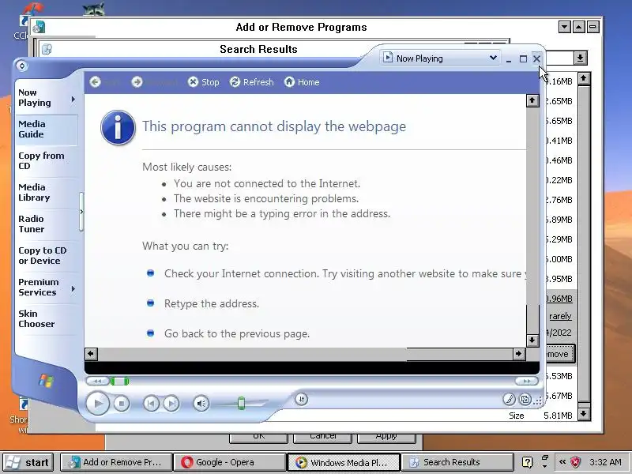Go to Home in the Media Guide toolbar
This screenshot has width=632, height=474.
click(302, 82)
